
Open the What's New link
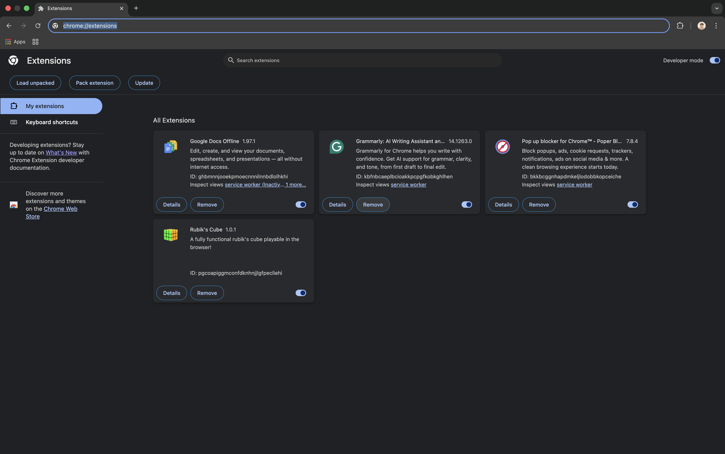pyautogui.click(x=61, y=152)
